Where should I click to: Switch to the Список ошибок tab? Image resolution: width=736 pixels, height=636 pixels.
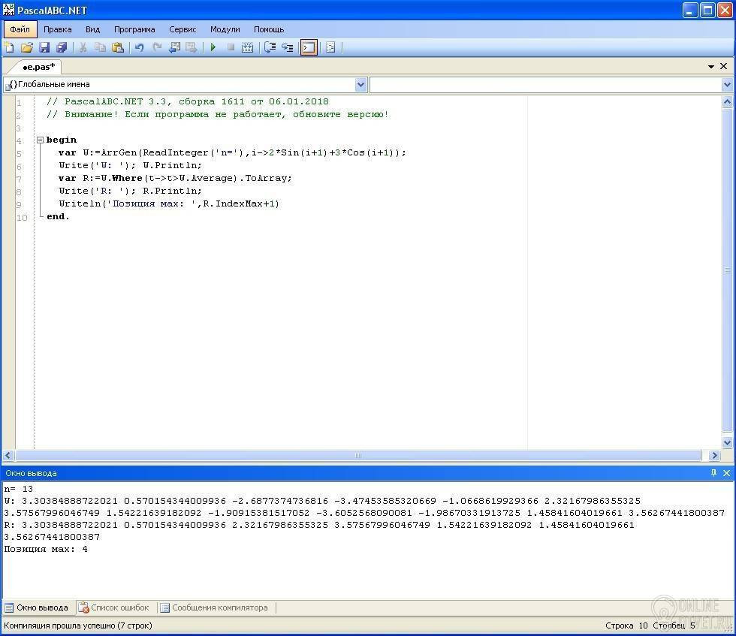click(x=114, y=607)
